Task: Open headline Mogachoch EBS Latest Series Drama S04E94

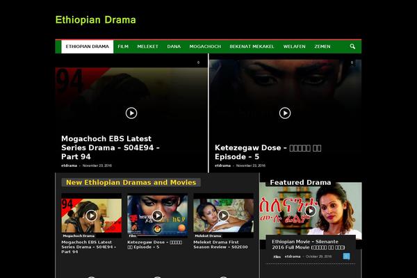Action: click(110, 147)
